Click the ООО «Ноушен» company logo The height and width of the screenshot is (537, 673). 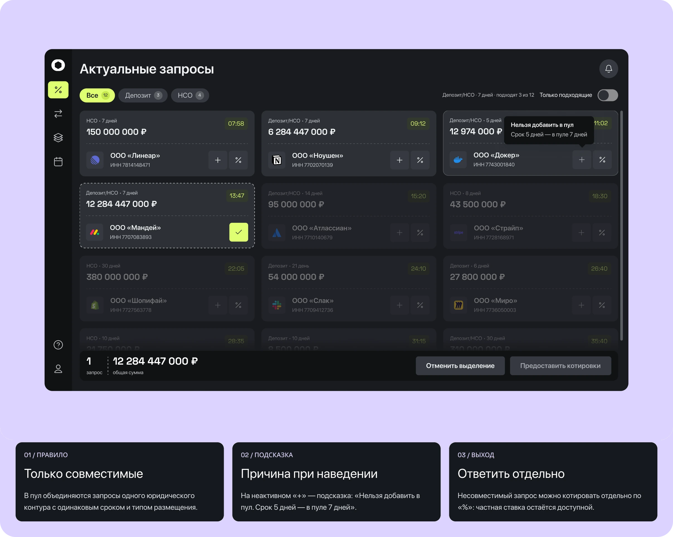277,160
